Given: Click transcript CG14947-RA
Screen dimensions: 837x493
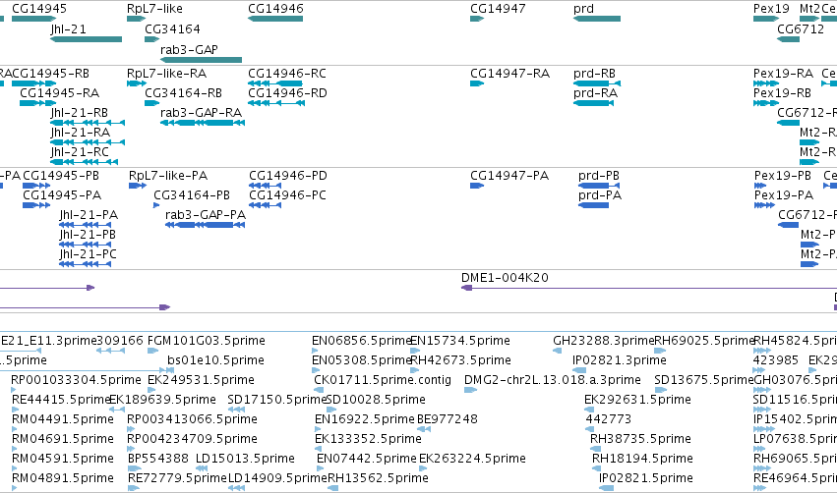Looking at the screenshot, I should (x=477, y=83).
